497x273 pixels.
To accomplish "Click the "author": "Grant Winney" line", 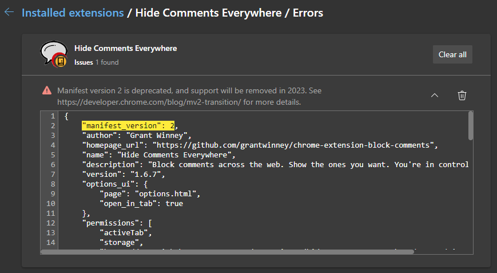I will click(137, 136).
